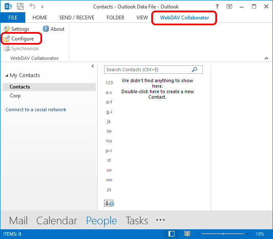273x239 pixels.
Task: Go to Tasks in navigation bar
Action: click(x=137, y=220)
